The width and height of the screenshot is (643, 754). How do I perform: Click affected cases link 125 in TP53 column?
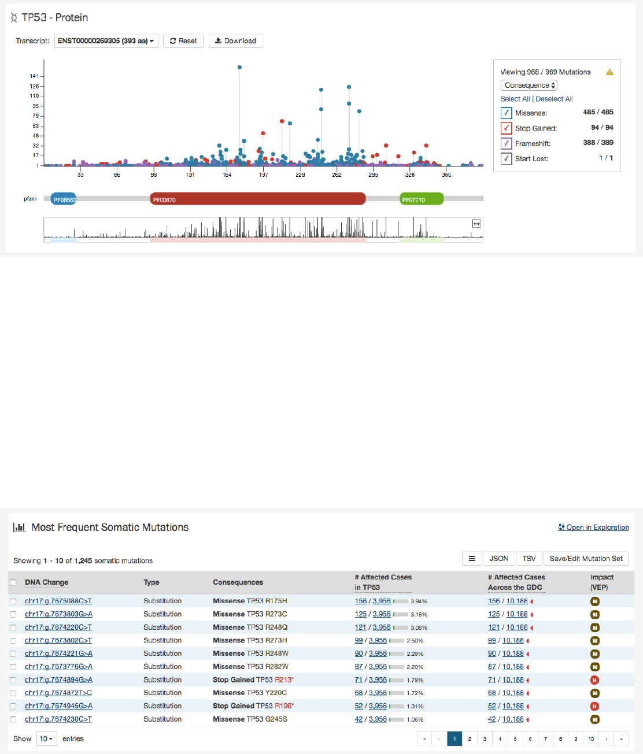[x=361, y=614]
